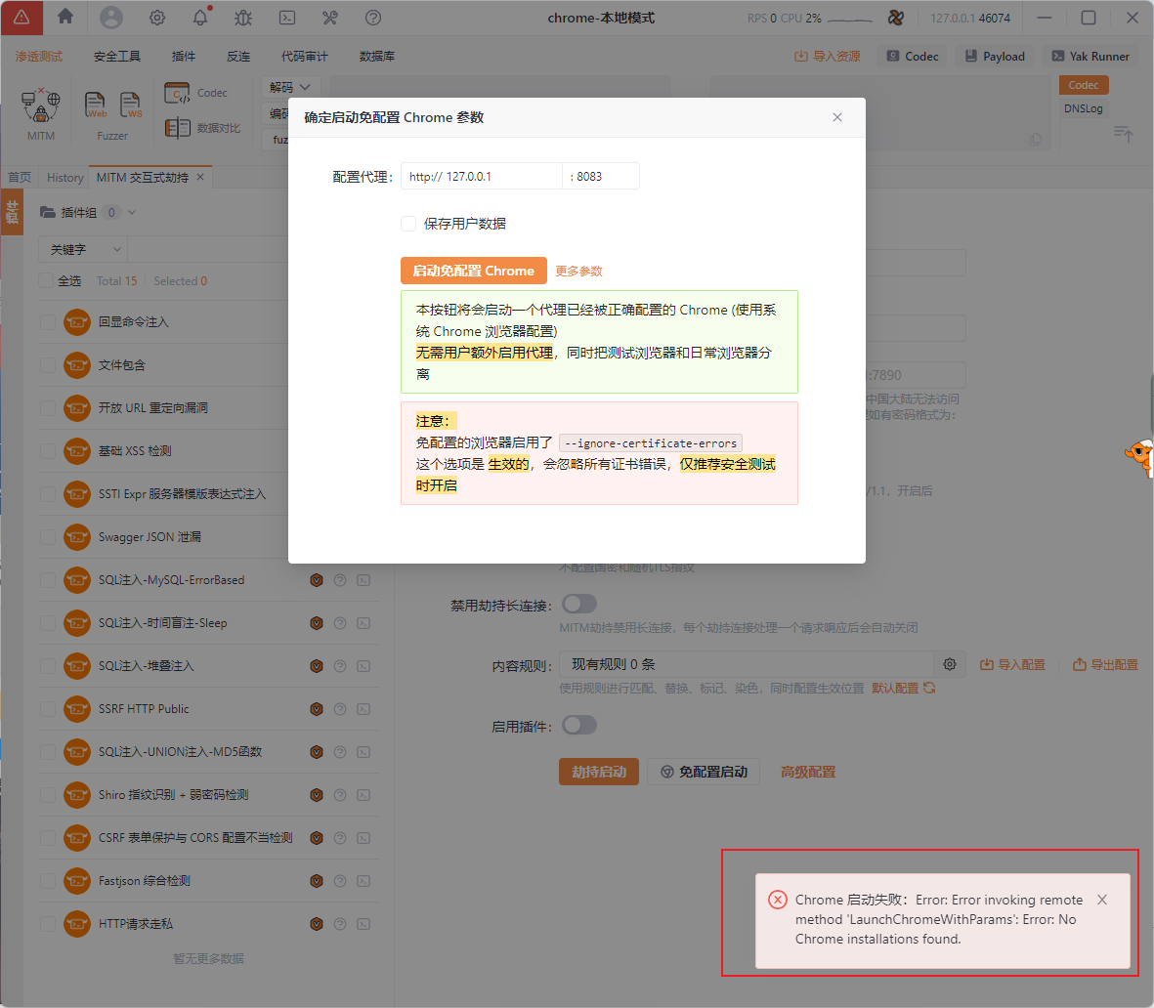
Task: Click the proxy host field 127.0.0.1
Action: click(482, 177)
